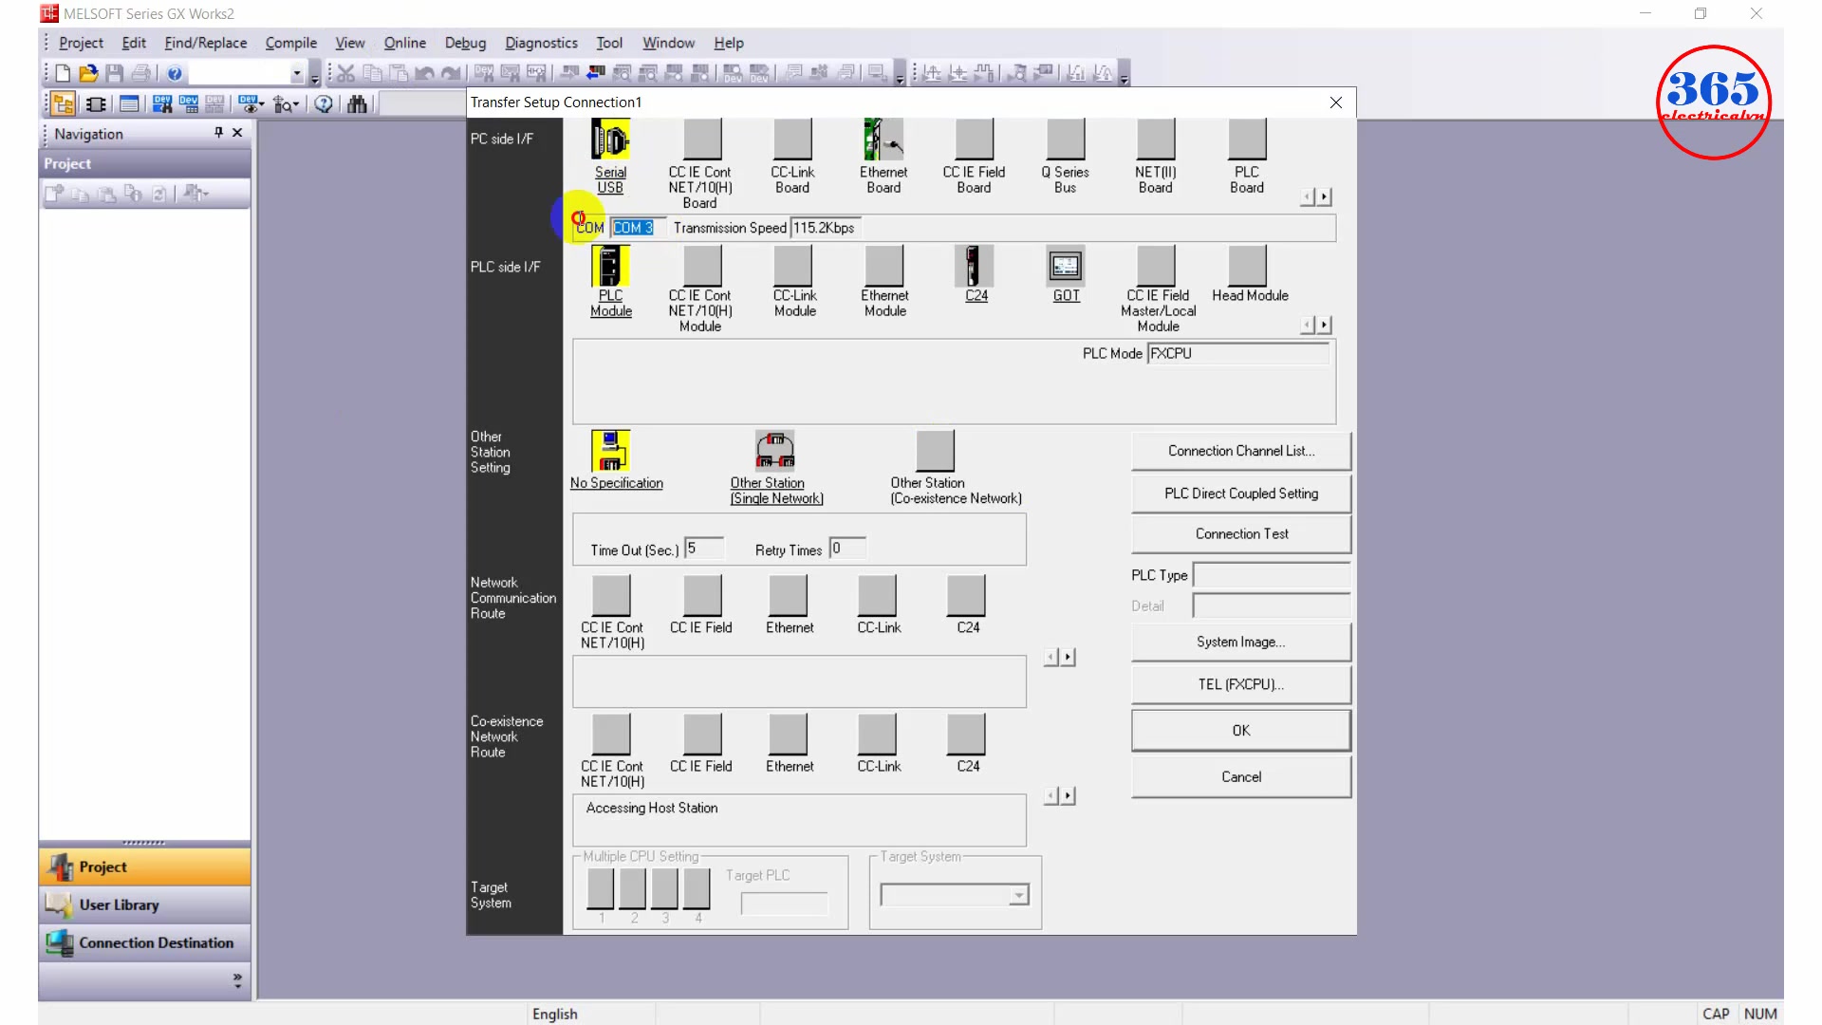Choose the CC IE Field Board icon
The image size is (1822, 1025).
(x=974, y=140)
